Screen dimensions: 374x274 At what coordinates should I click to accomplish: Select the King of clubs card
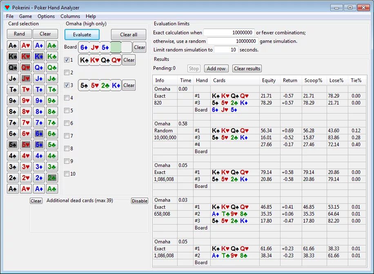[52, 56]
